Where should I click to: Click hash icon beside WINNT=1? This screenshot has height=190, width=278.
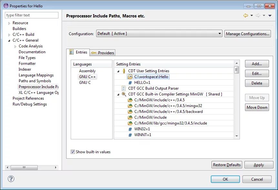(x=130, y=135)
